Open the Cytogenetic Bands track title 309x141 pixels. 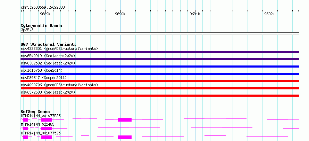click(x=41, y=26)
